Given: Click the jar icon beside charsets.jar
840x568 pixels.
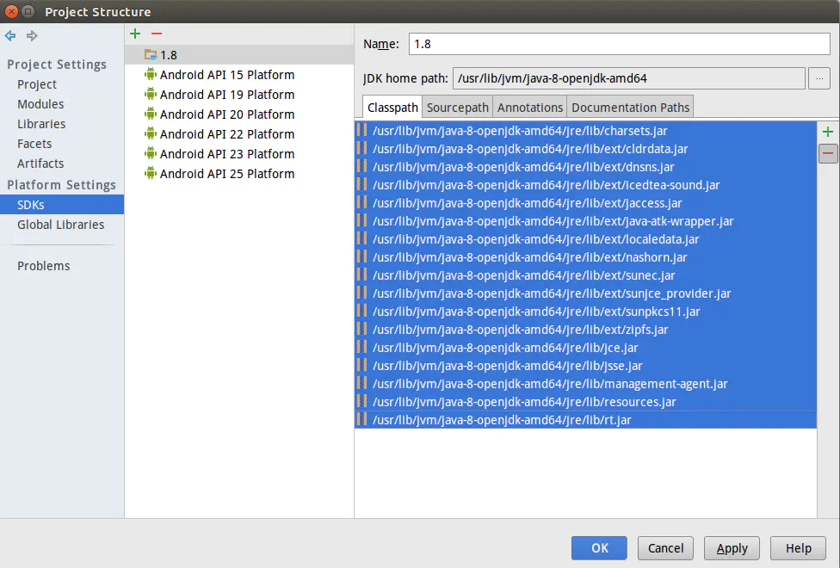Looking at the screenshot, I should [362, 130].
